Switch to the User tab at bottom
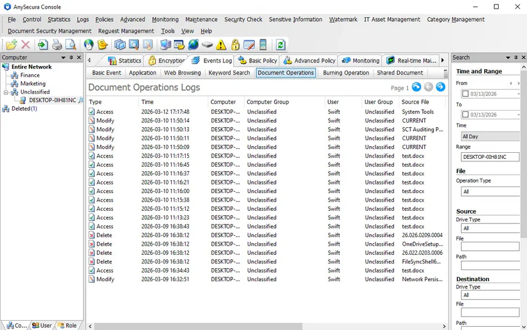This screenshot has height=330, width=527. pyautogui.click(x=42, y=325)
